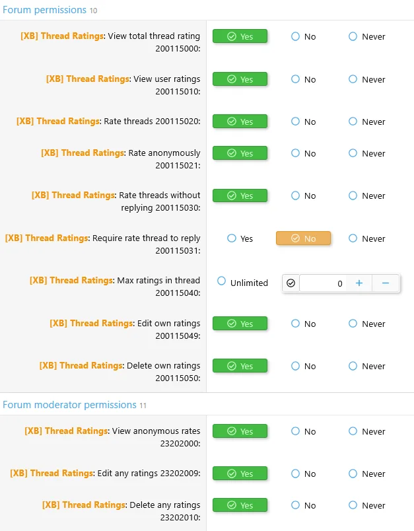Click minus icon for Max ratings in thread
The height and width of the screenshot is (531, 414).
coord(386,283)
